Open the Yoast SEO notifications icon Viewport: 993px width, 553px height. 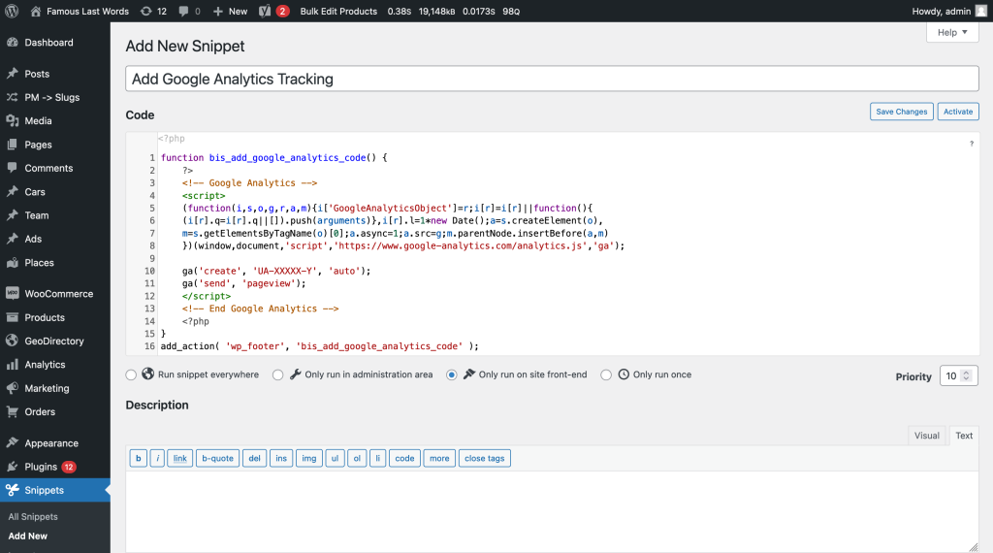tap(265, 11)
